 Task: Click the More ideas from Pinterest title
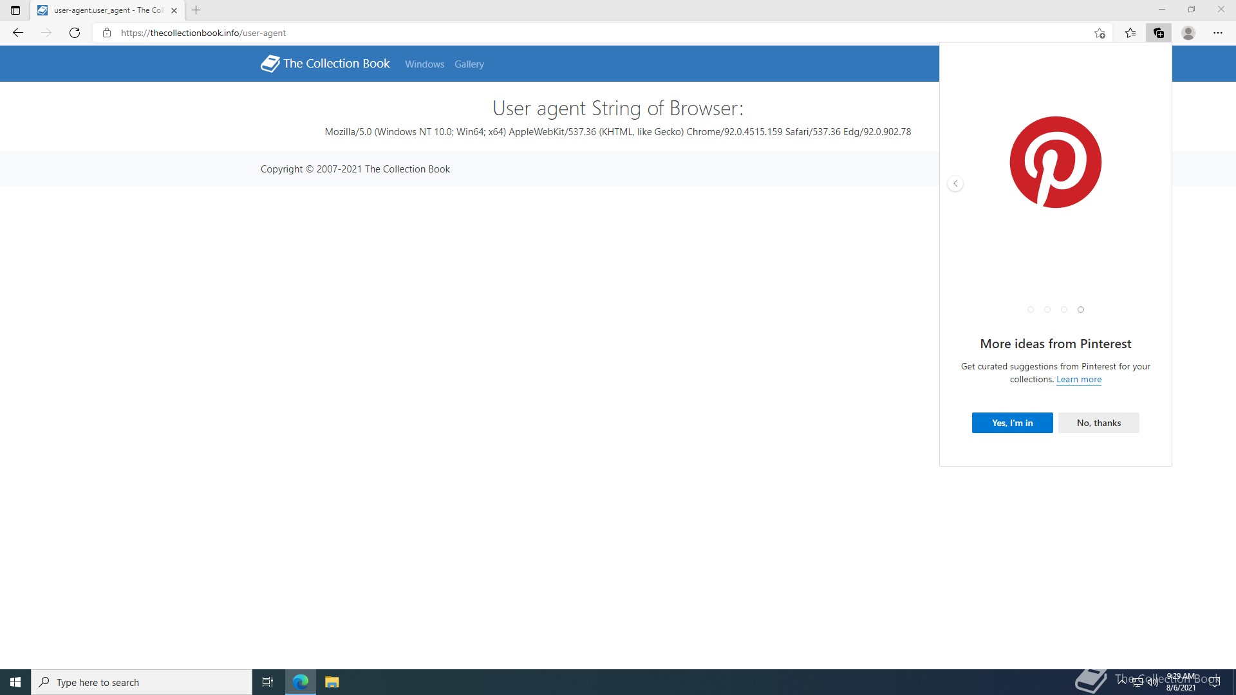(1056, 344)
